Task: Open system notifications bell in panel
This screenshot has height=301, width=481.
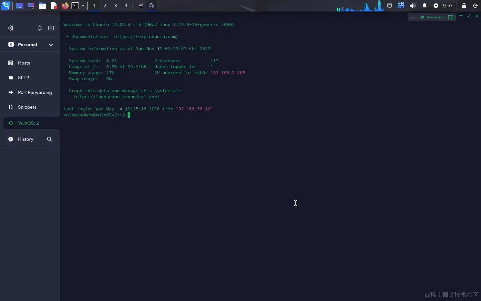Action: point(425,6)
